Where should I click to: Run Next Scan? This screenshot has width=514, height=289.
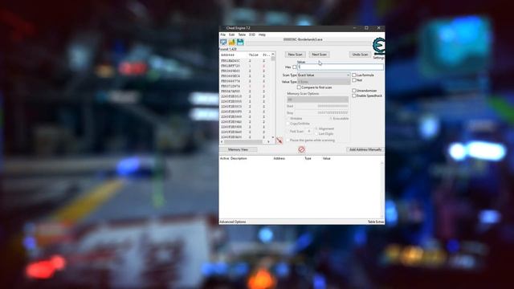coord(319,55)
